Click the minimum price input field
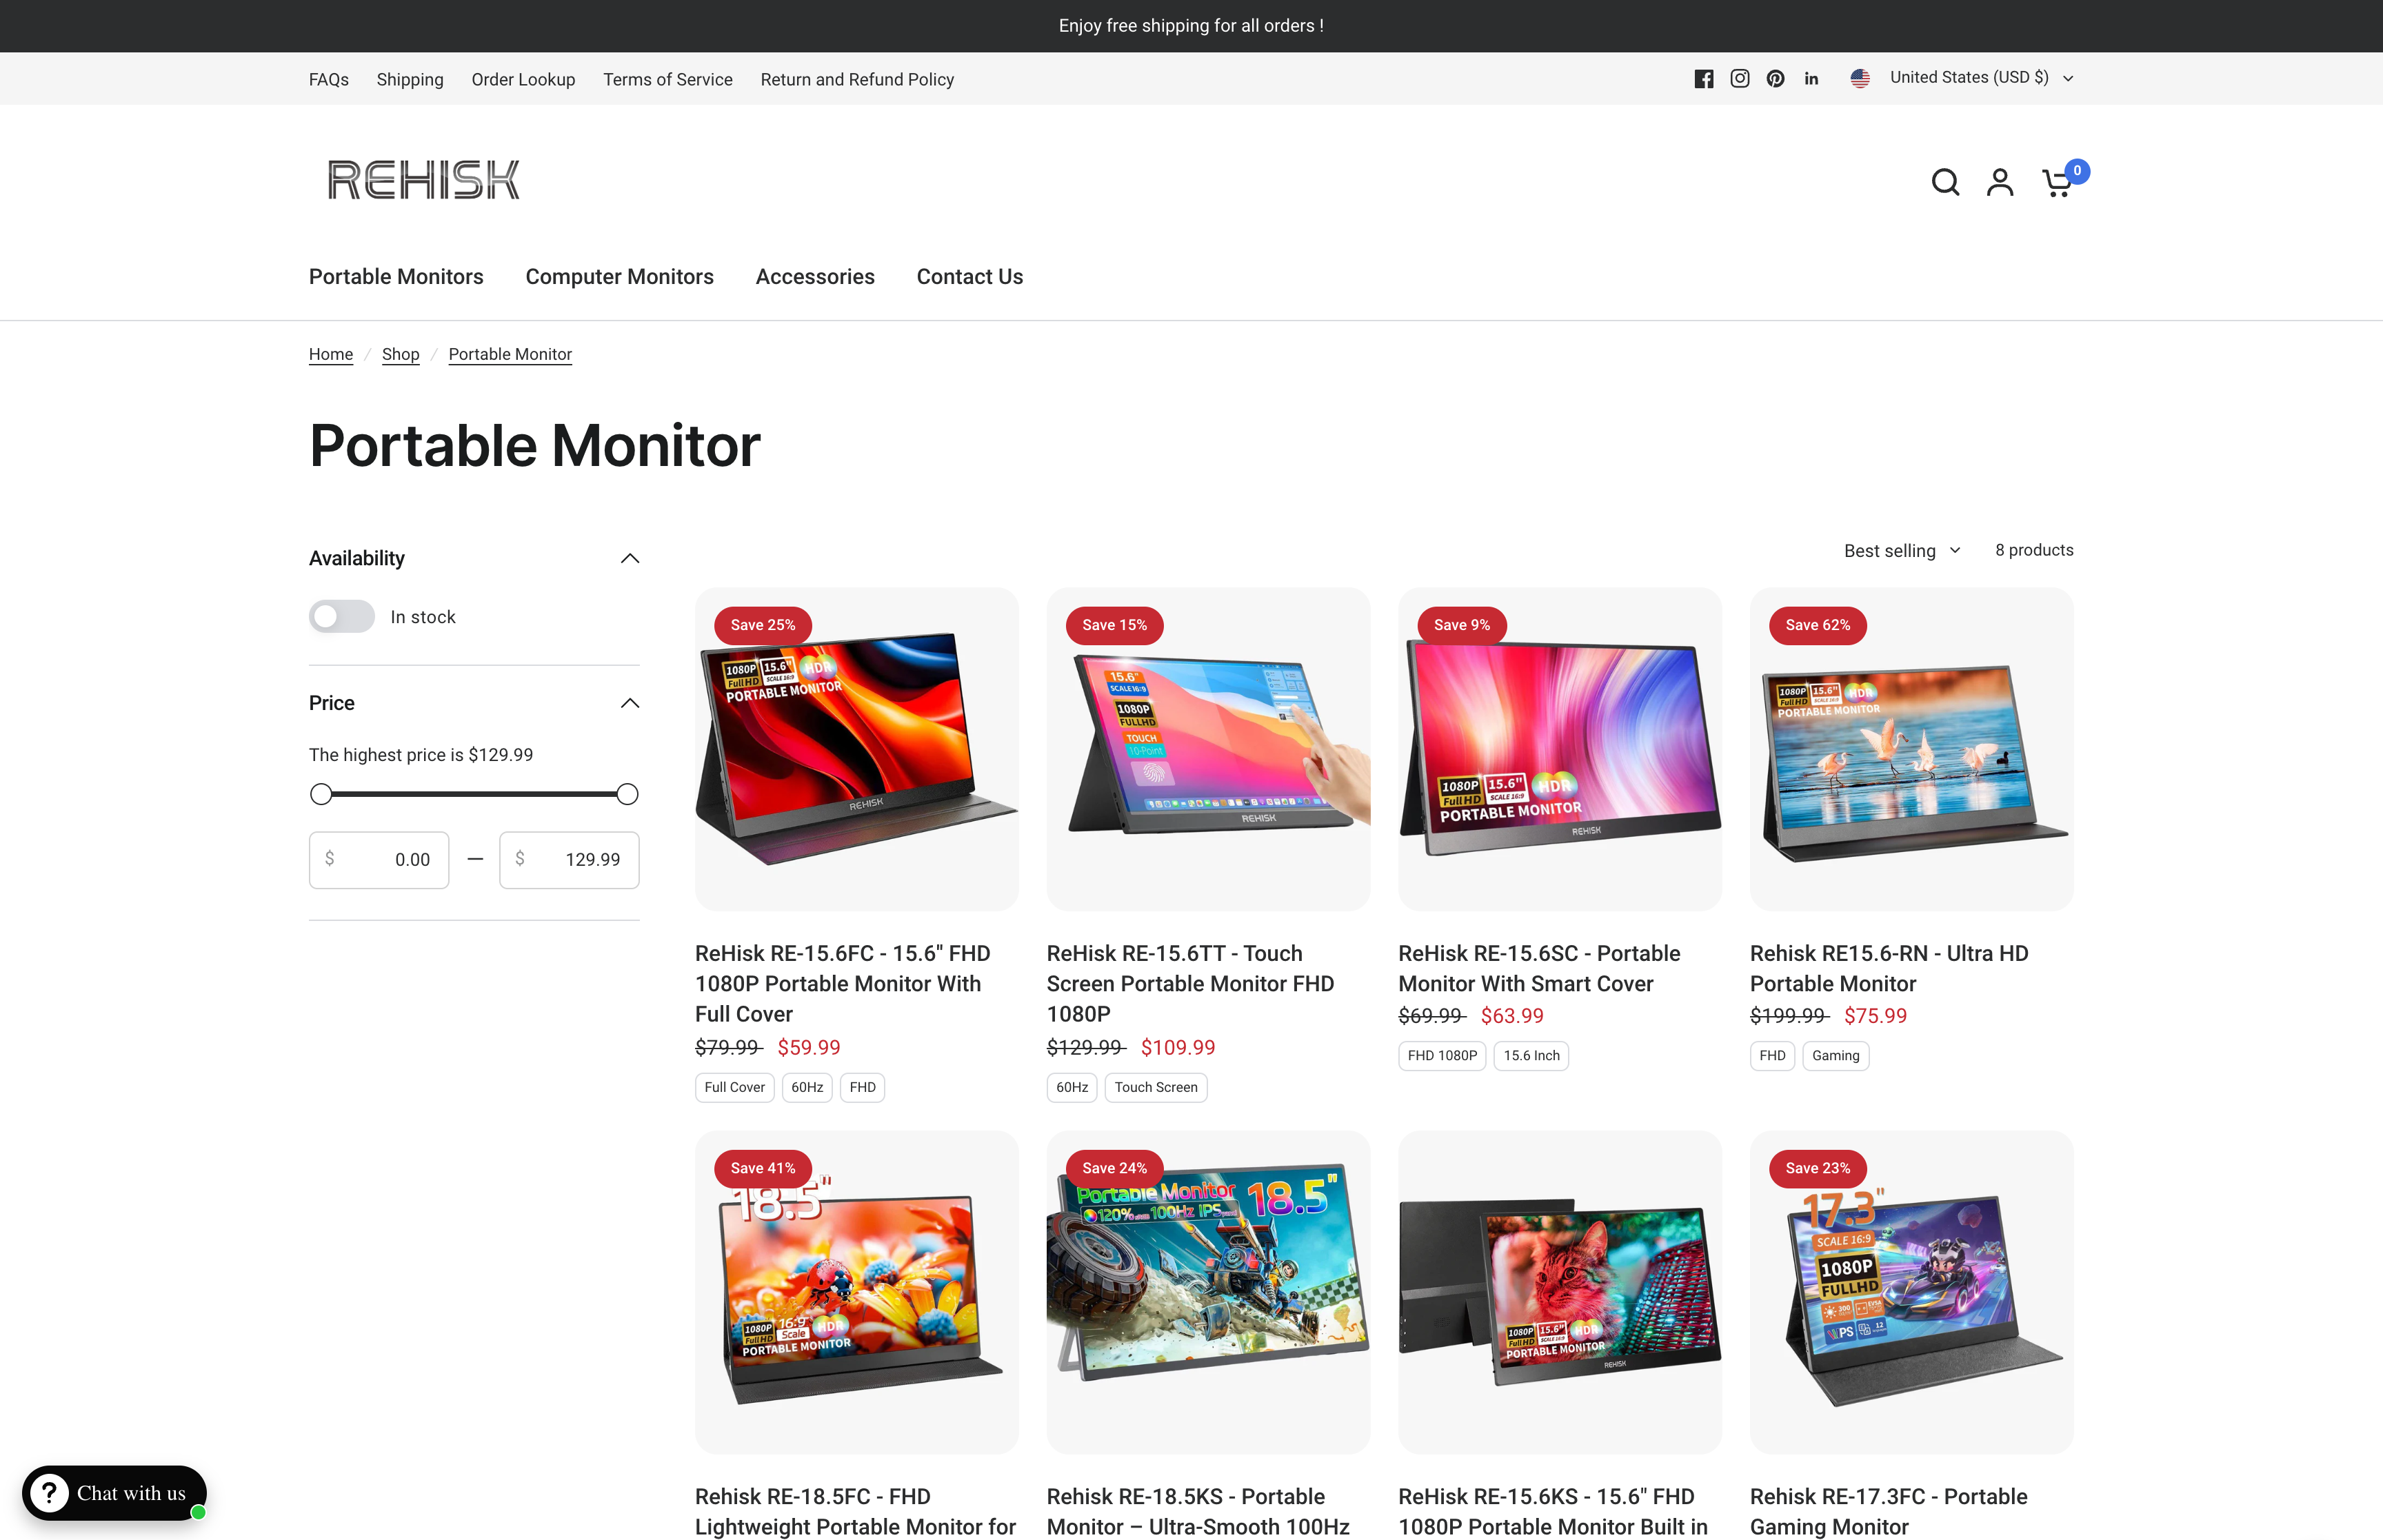The image size is (2383, 1540). [x=379, y=860]
